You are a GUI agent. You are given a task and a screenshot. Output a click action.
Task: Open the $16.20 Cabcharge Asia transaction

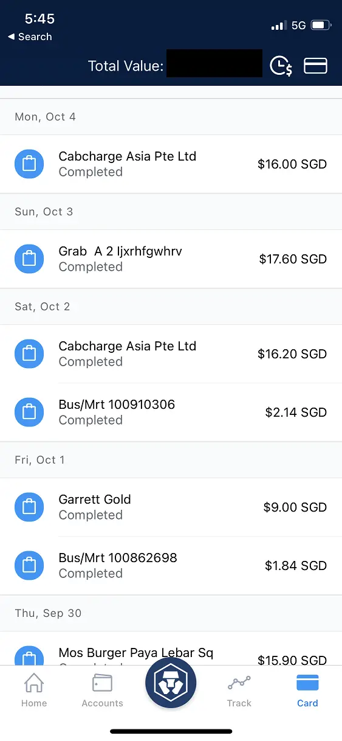[x=171, y=353]
